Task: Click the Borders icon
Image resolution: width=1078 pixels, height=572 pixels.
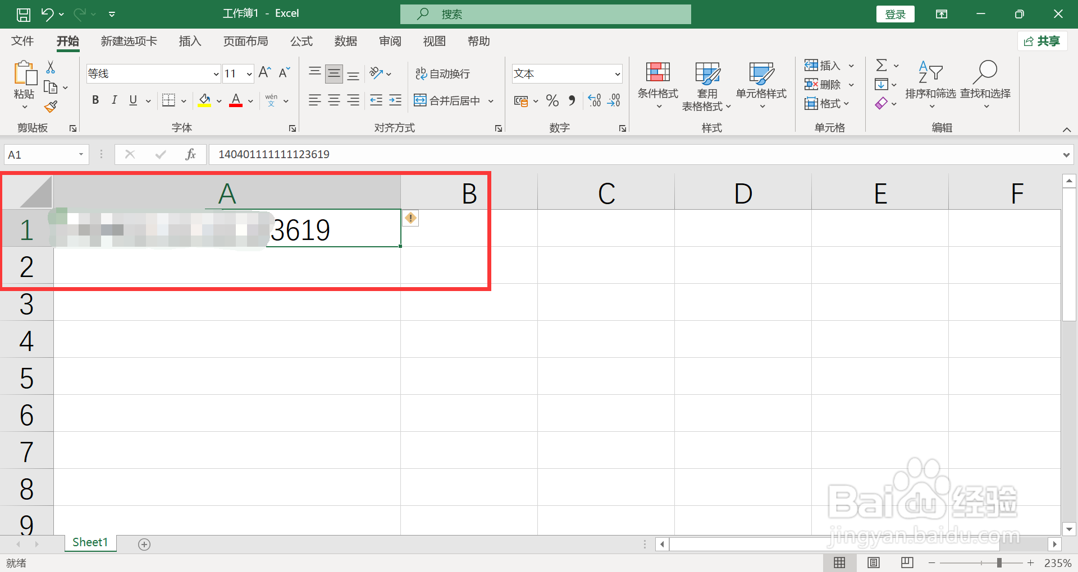Action: 168,100
